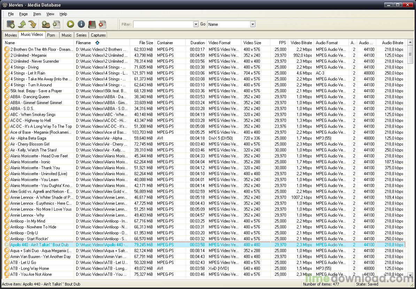
Task: Click the remove item icon with red X
Action: [x=102, y=24]
